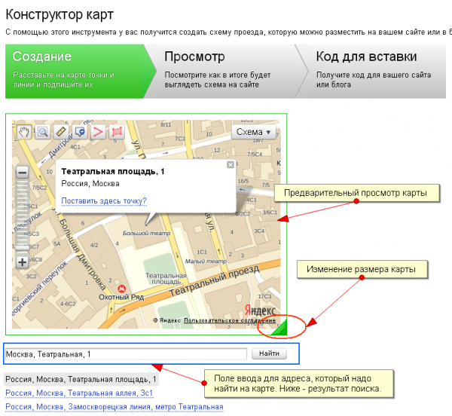Click the Поставить здесь точку? link

click(104, 200)
